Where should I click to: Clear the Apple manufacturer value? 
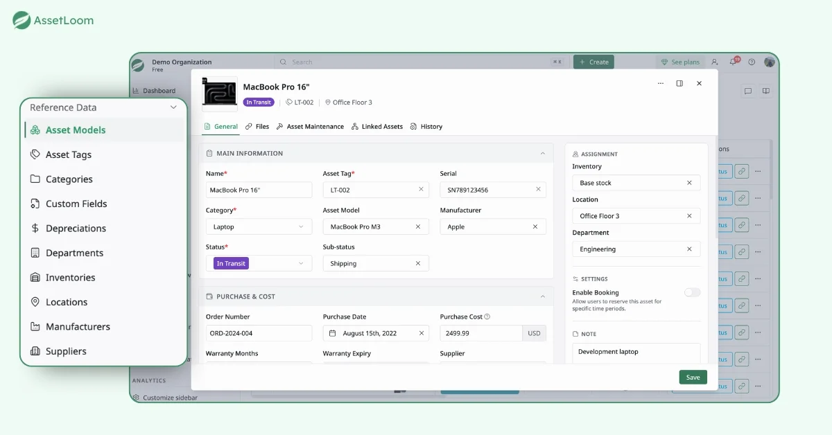[x=535, y=227]
